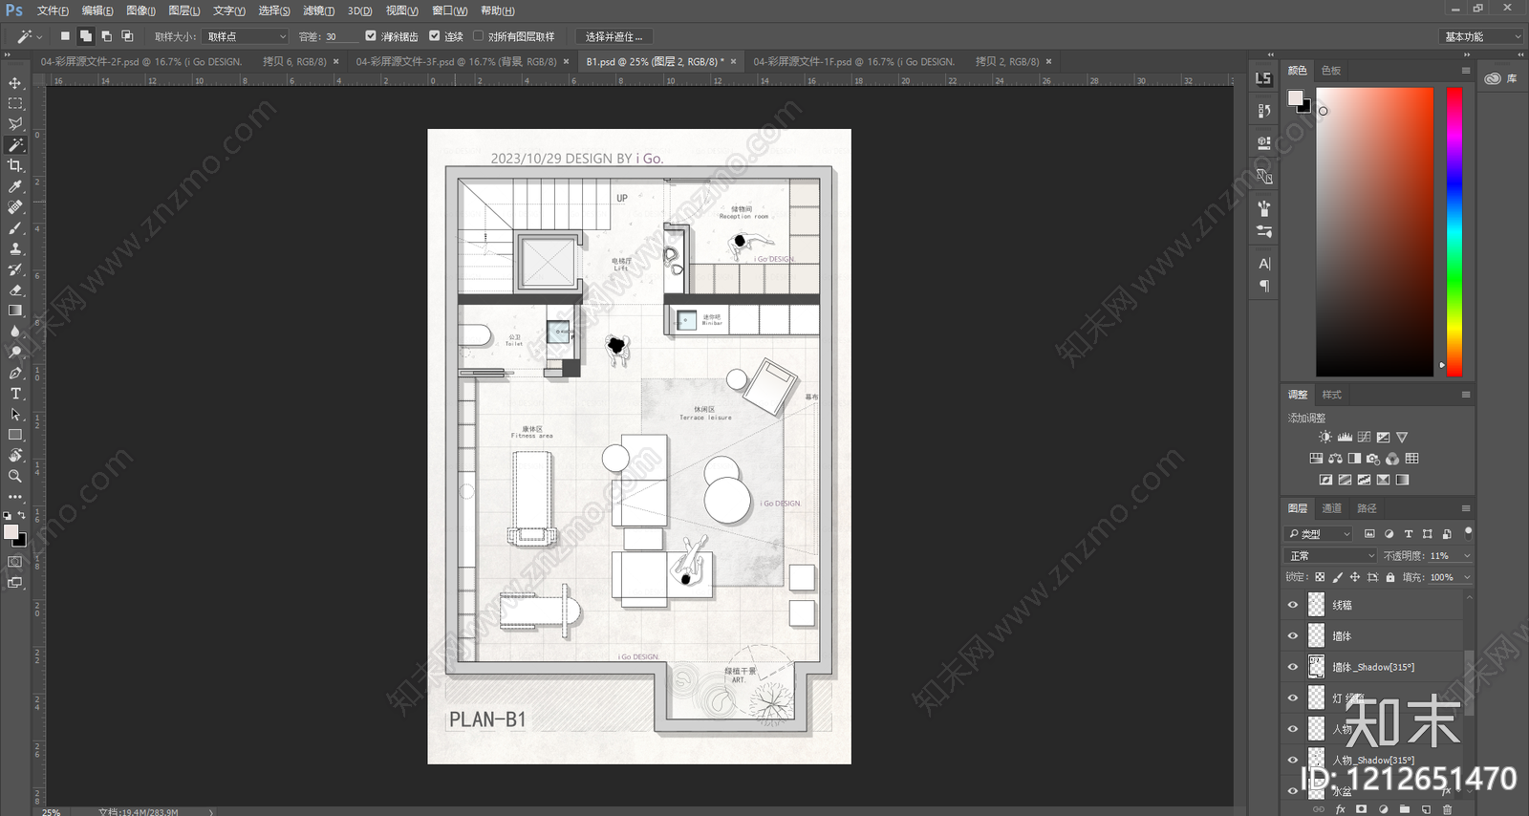The height and width of the screenshot is (816, 1529).
Task: Select the Hand tool
Action: click(15, 456)
